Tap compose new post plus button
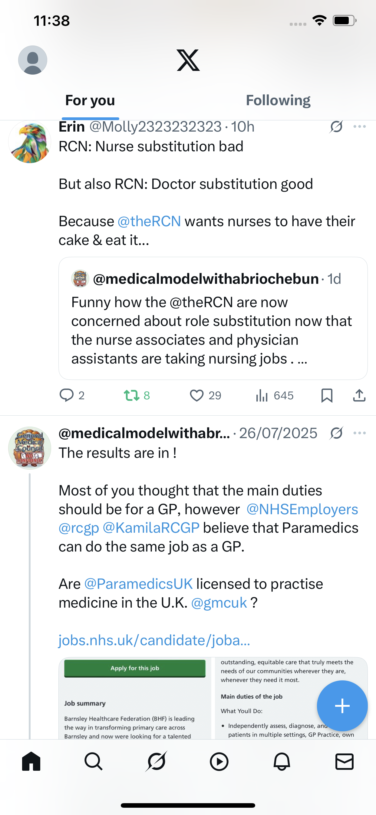 (342, 706)
